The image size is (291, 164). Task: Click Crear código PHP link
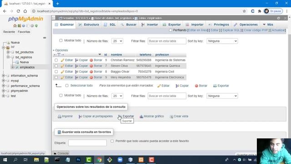coord(256,30)
